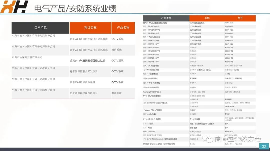Select the 双相钢管 model cell
The height and width of the screenshot is (151, 270).
[x=228, y=100]
